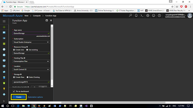Image resolution: width=193 pixels, height=108 pixels.
Task: Open the Windows Start menu
Action: [2, 106]
